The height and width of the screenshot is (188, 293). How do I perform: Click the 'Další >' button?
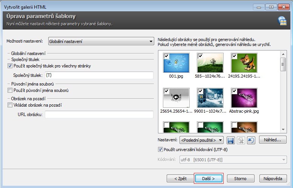point(209,178)
